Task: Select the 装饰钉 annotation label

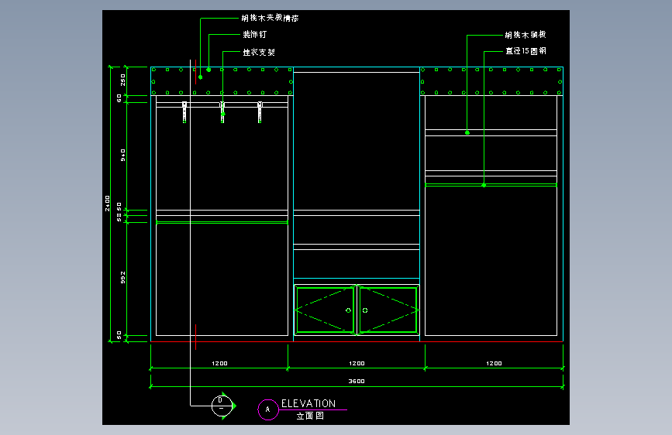Action: [x=255, y=34]
